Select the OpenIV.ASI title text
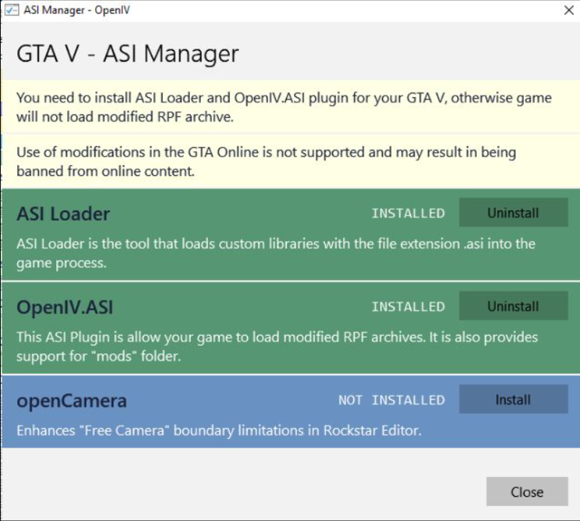 coord(65,307)
